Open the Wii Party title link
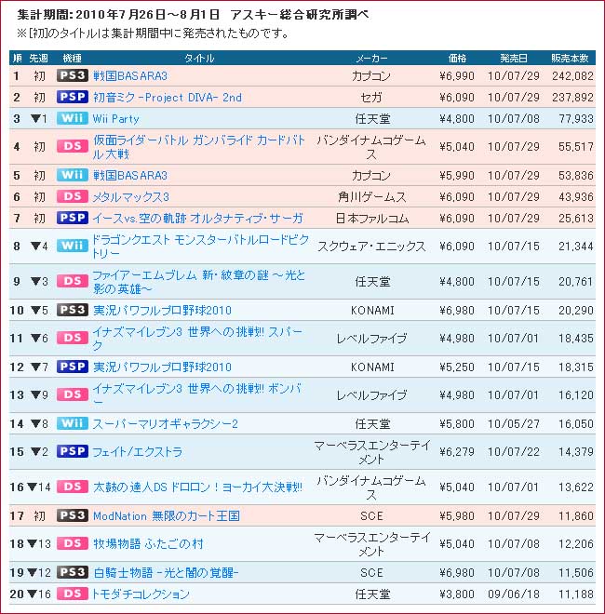The image size is (605, 614). pos(115,119)
